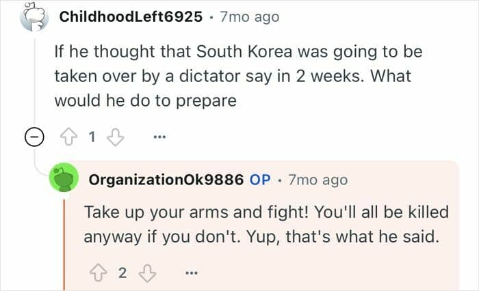Click the 7mo ago timestamp on first comment
Image resolution: width=479 pixels, height=291 pixels.
point(249,17)
